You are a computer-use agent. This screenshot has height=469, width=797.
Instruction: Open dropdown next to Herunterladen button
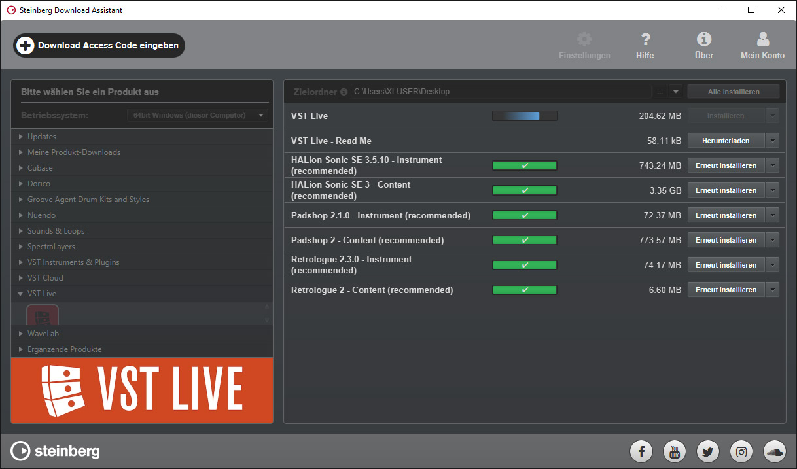click(x=773, y=141)
